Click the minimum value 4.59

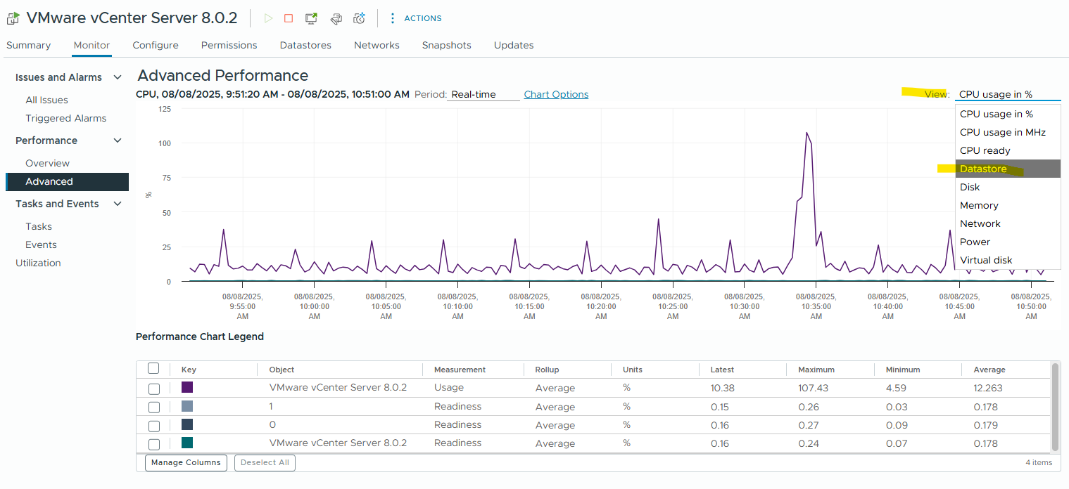pos(896,388)
